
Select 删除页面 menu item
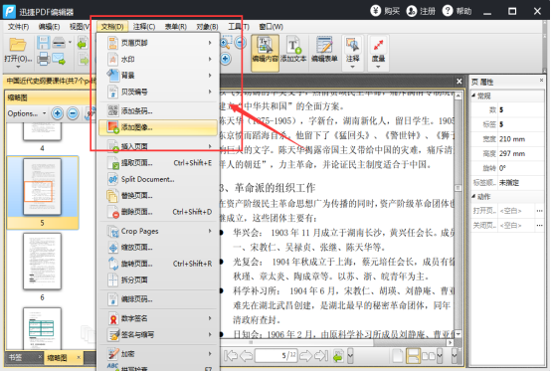click(x=158, y=212)
